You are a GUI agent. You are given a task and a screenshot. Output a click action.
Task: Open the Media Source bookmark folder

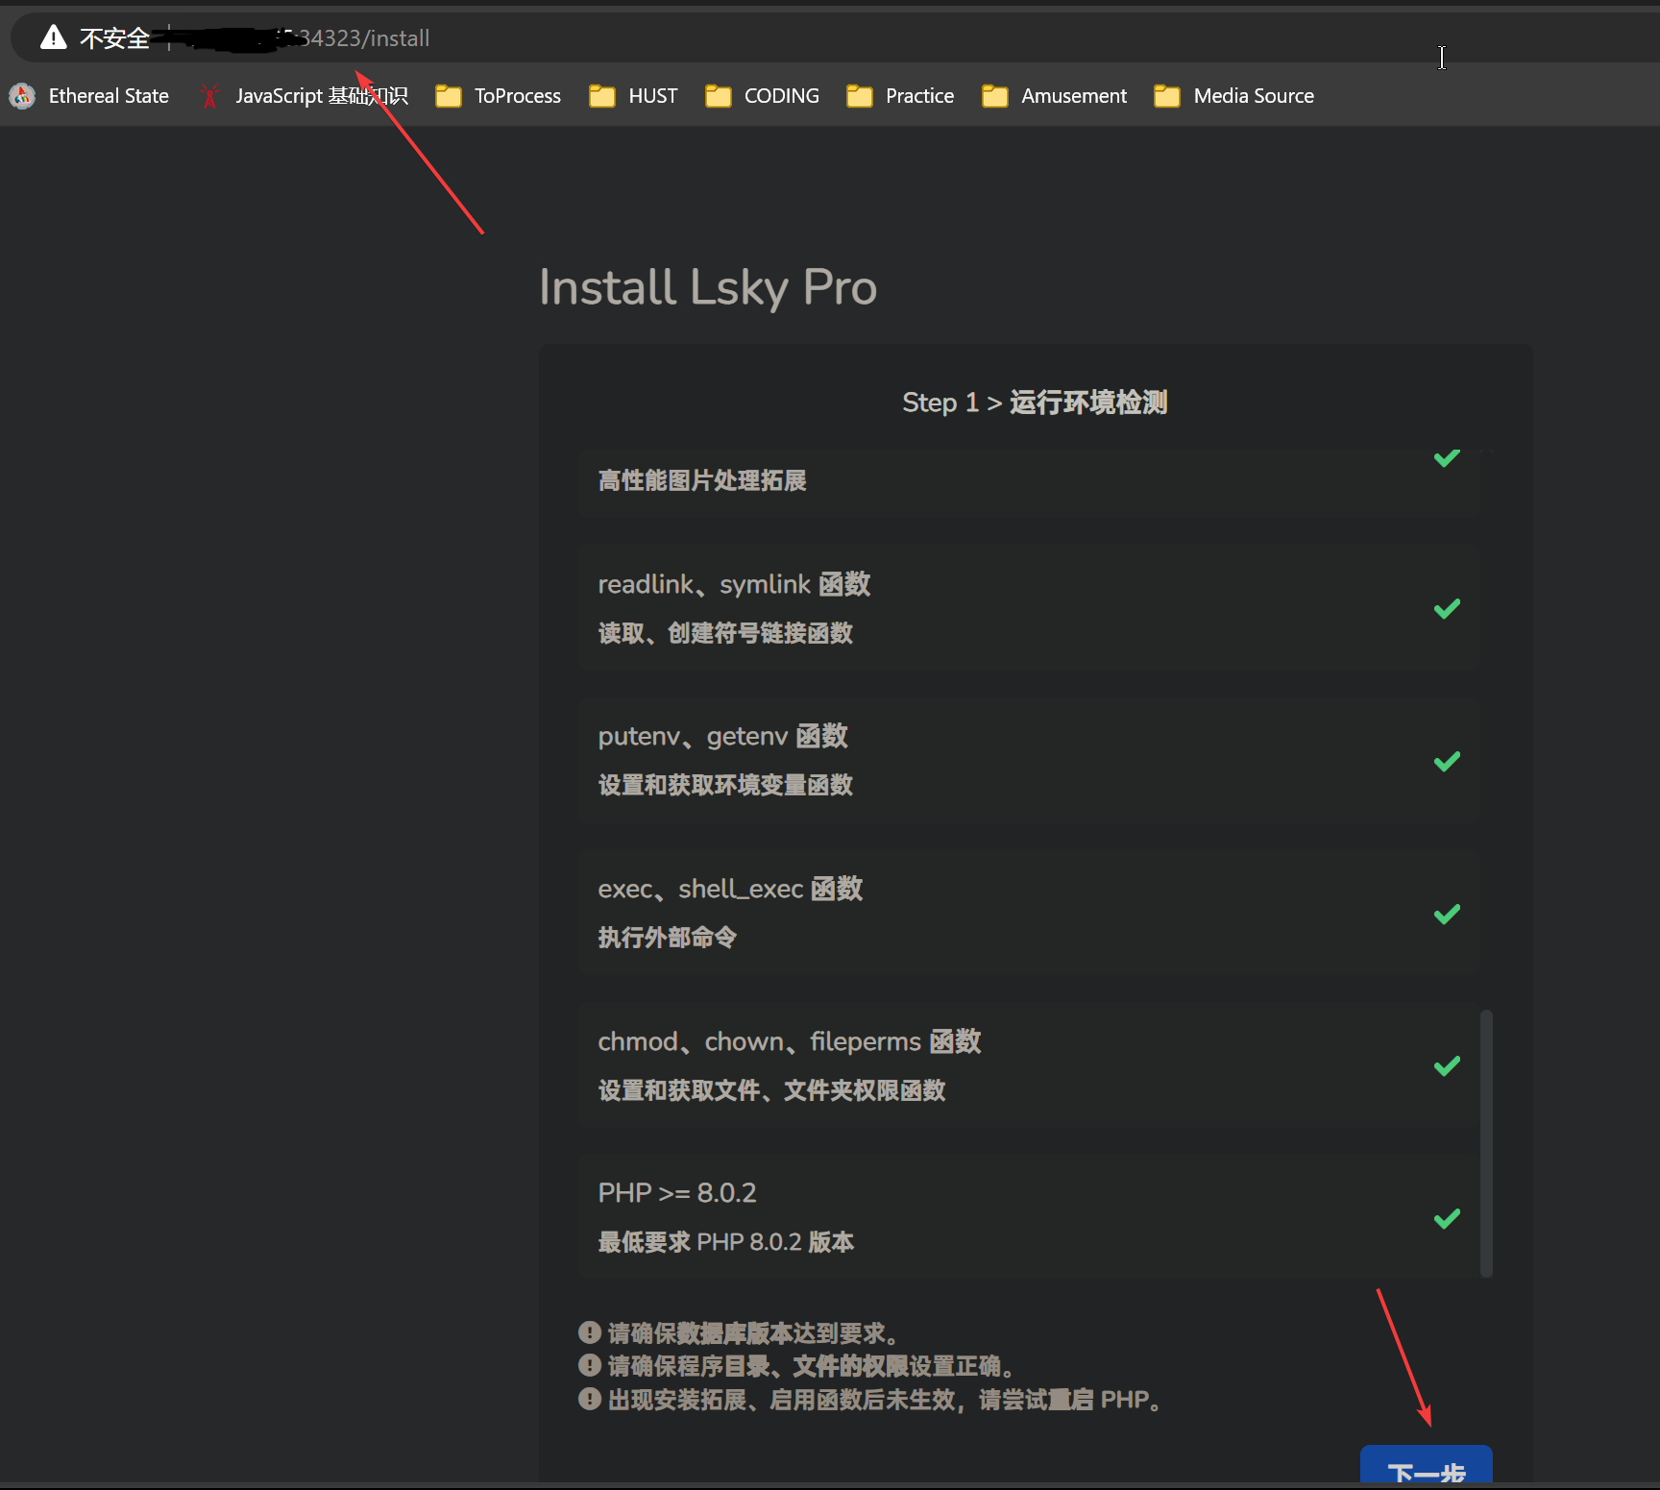(x=1233, y=96)
